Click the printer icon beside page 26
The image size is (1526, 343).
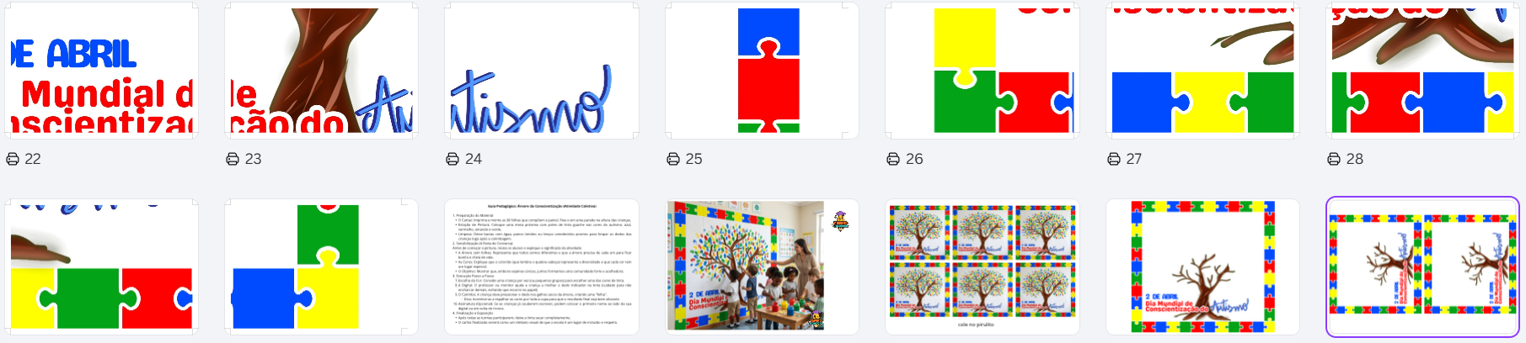(x=893, y=159)
